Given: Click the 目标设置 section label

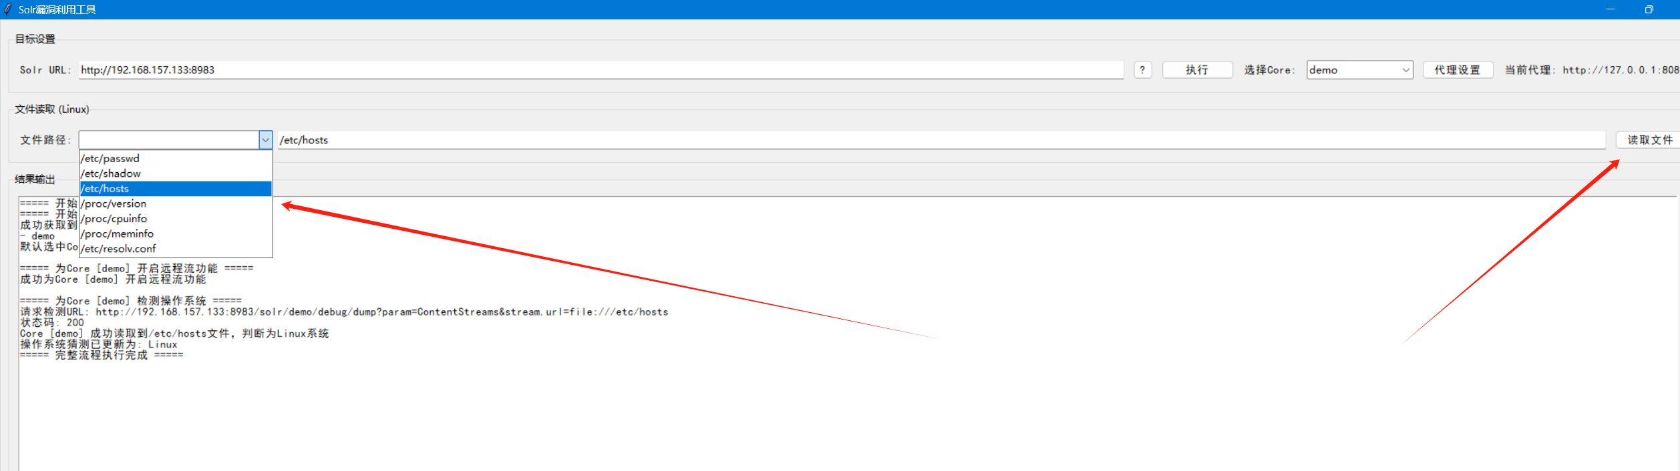Looking at the screenshot, I should 35,39.
